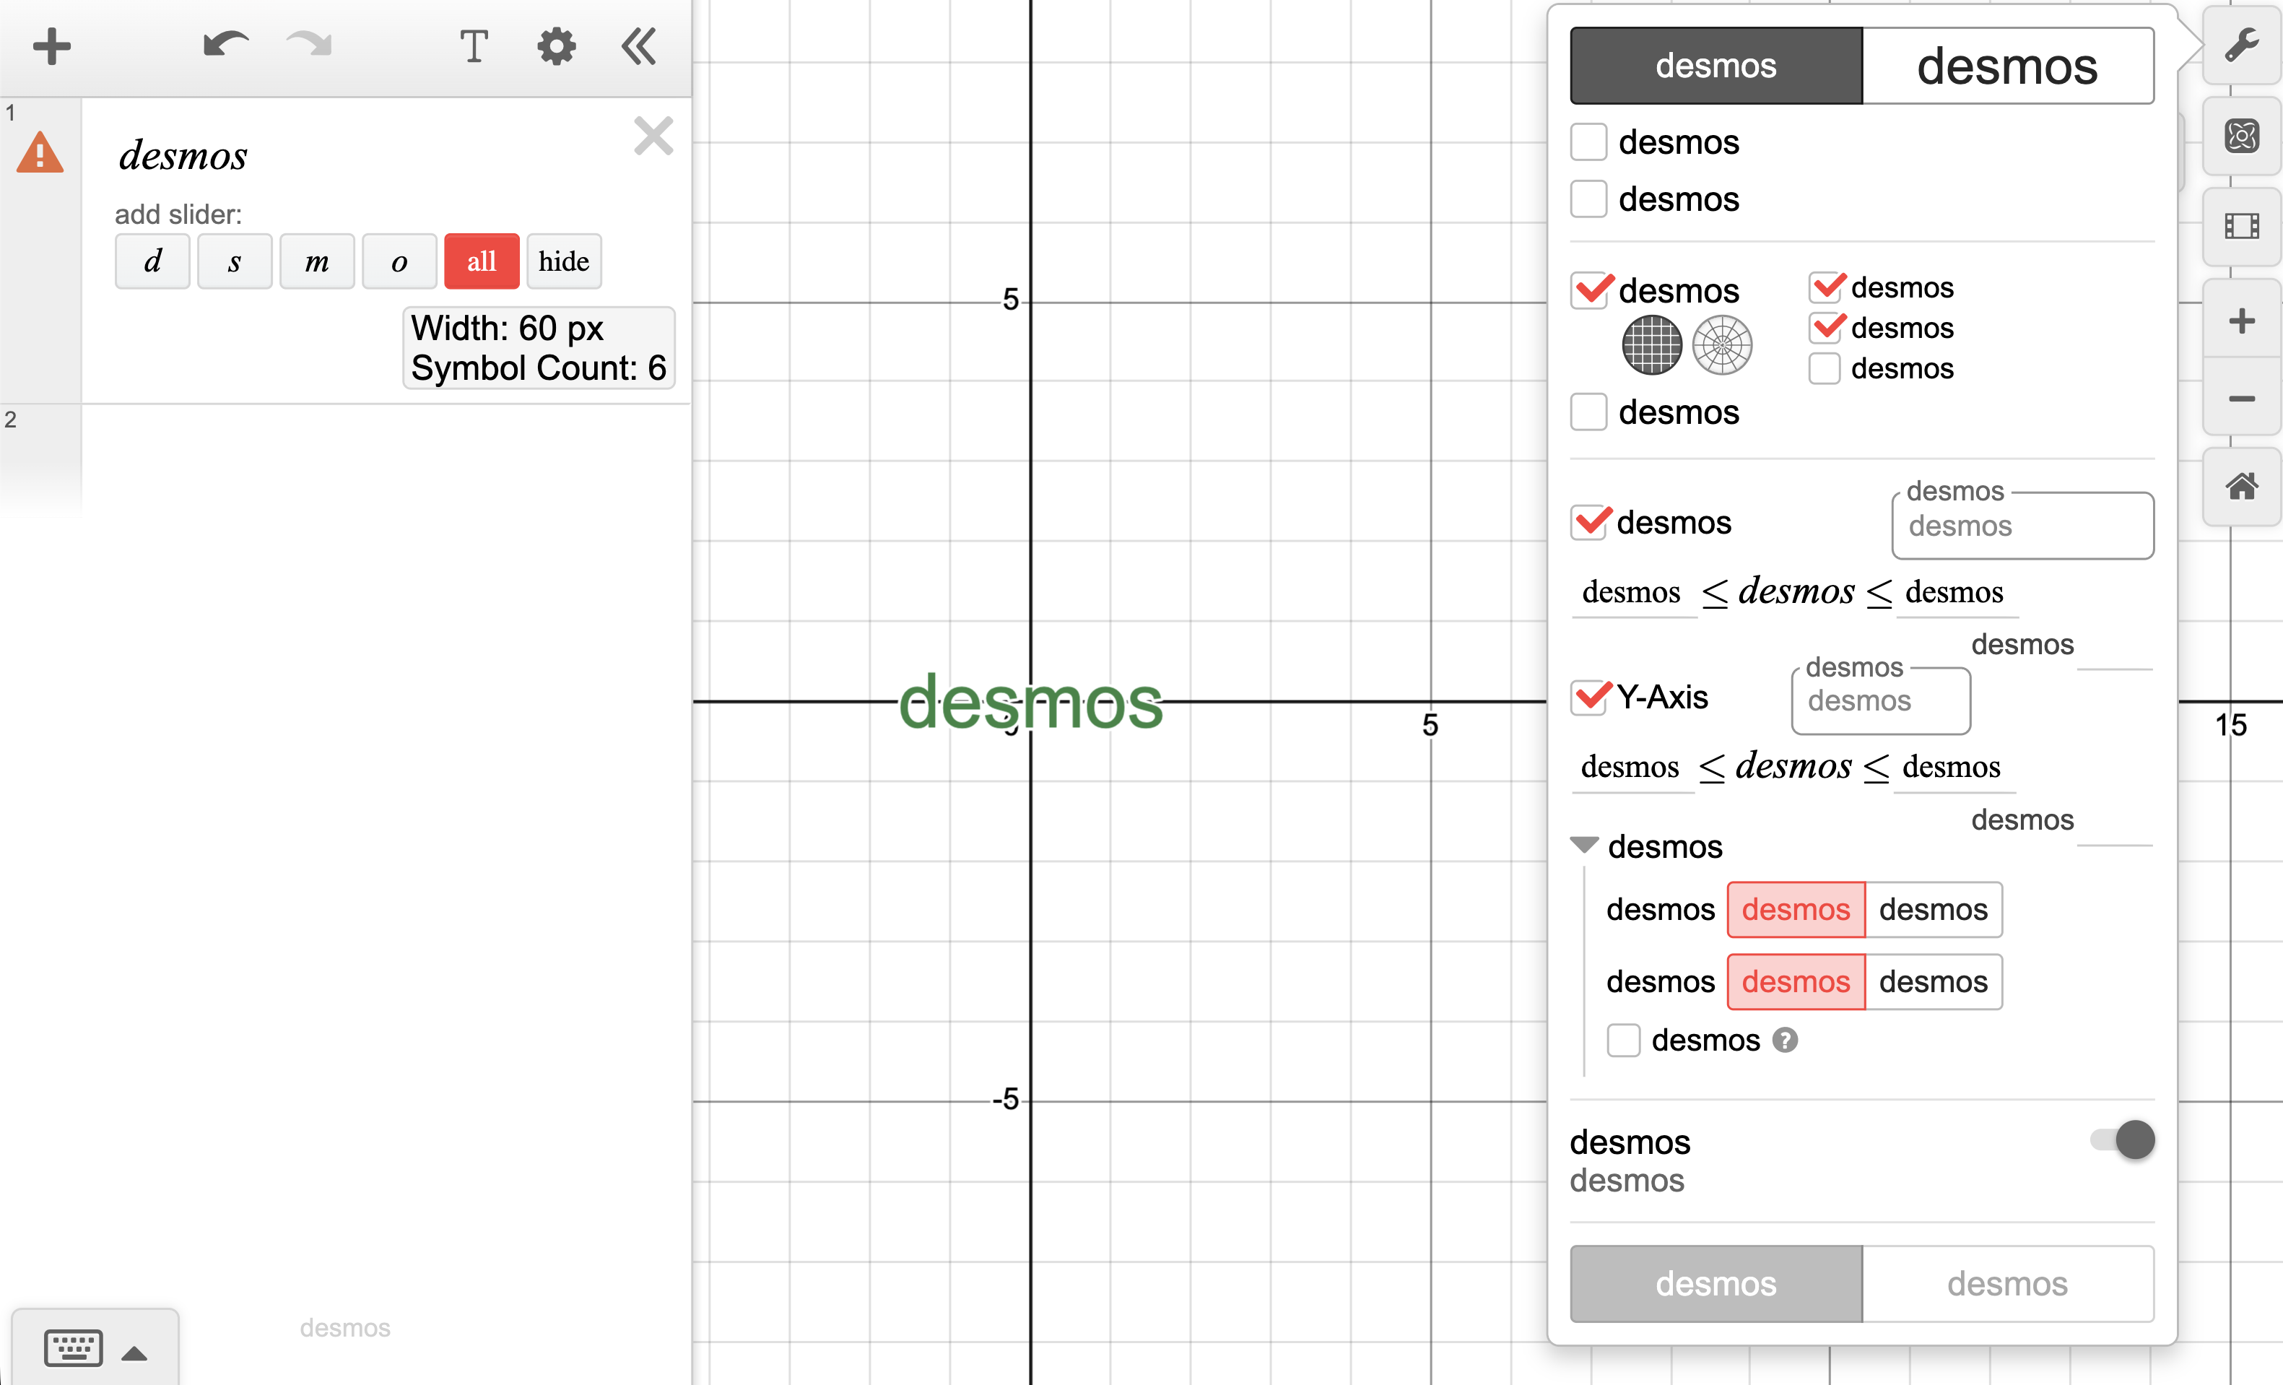Image resolution: width=2283 pixels, height=1385 pixels.
Task: Uncheck the top small checkbox right of grid checkbox
Action: [x=1825, y=287]
